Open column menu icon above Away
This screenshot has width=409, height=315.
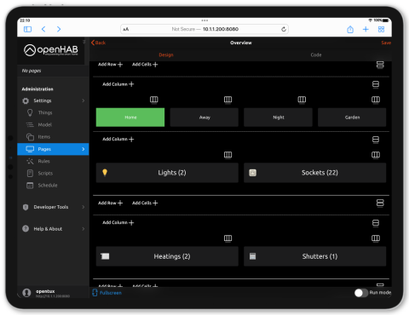(228, 100)
